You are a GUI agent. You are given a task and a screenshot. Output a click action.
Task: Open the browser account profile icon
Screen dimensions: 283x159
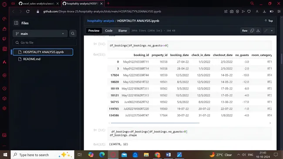pos(257,11)
